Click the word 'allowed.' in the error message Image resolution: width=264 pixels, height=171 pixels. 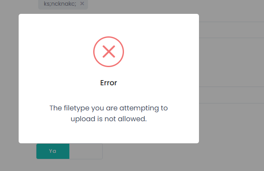pos(132,119)
